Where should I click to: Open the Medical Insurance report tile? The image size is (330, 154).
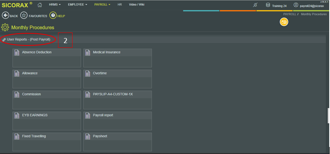(x=118, y=58)
